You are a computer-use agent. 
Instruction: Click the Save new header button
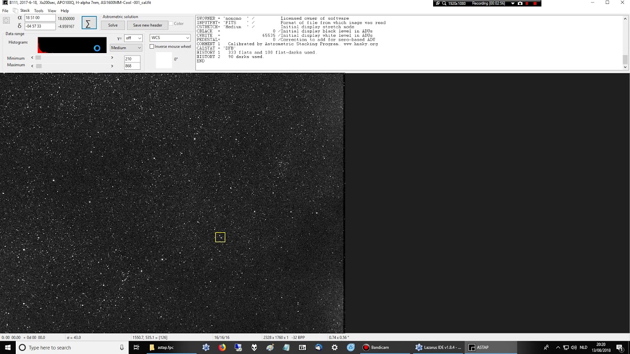coord(148,25)
